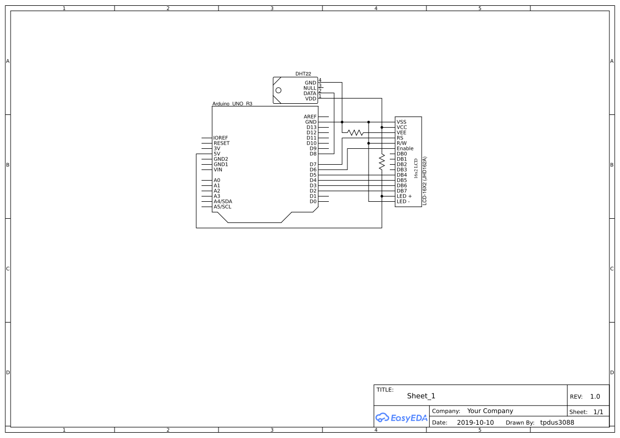The height and width of the screenshot is (438, 620).
Task: Click the LED + pin label
Action: [404, 196]
